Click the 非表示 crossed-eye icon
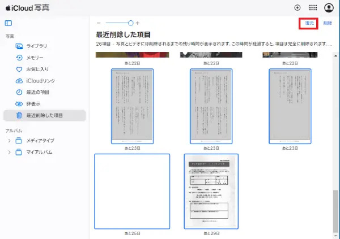340x239 pixels. (x=19, y=104)
